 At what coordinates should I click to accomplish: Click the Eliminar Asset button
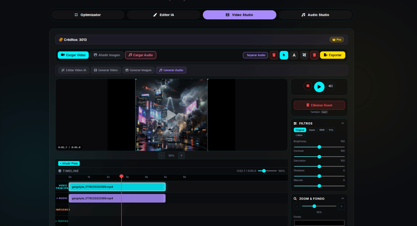tap(319, 105)
